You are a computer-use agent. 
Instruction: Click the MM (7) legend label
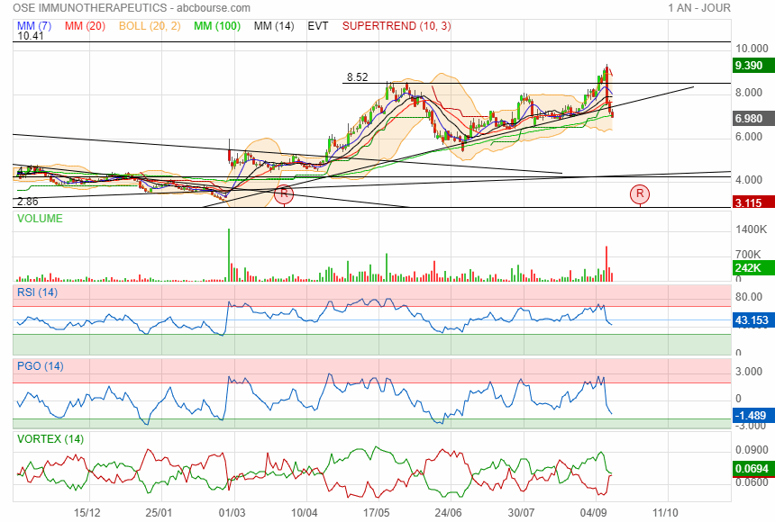click(x=34, y=26)
